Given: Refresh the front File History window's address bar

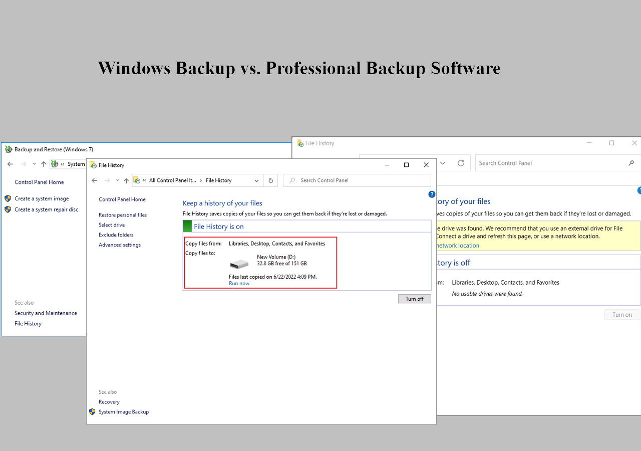Looking at the screenshot, I should pyautogui.click(x=271, y=180).
